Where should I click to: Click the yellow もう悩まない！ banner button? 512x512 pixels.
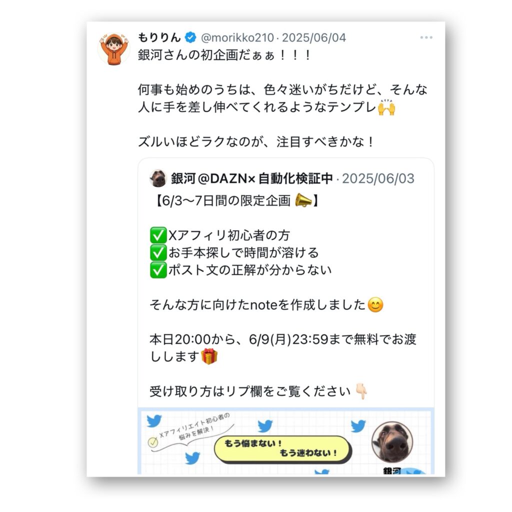pyautogui.click(x=282, y=449)
